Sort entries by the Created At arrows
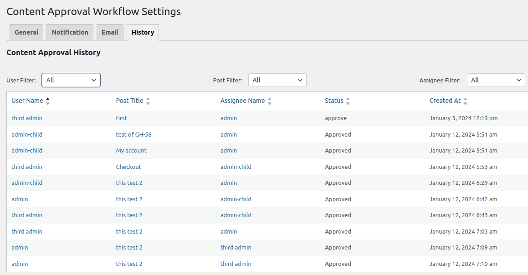528x275 pixels. point(465,101)
